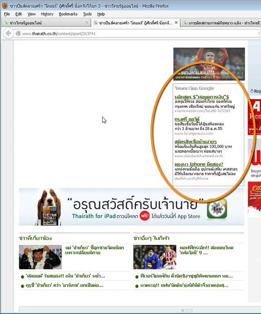Click the Thairath for iPad banner
Image resolution: width=261 pixels, height=314 pixels.
tap(131, 207)
